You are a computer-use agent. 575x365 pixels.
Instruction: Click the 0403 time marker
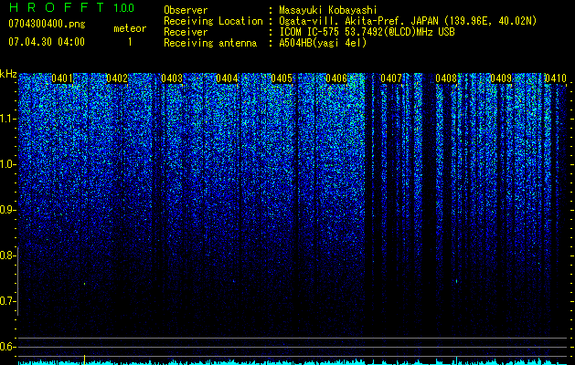172,78
